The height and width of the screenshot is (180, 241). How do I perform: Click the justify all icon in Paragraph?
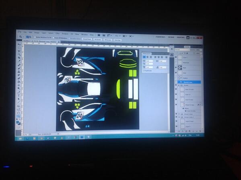(x=166, y=57)
